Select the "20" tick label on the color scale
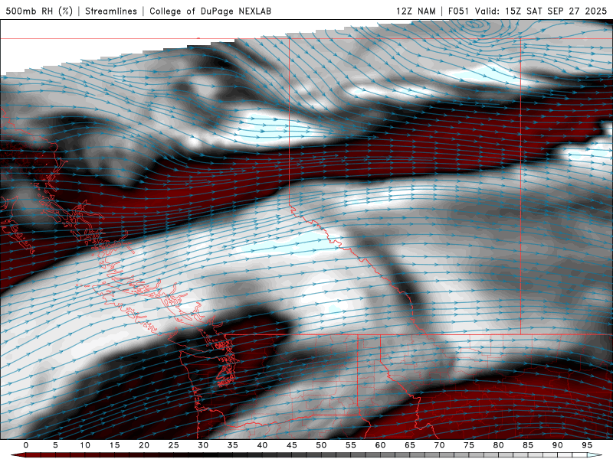 tap(144, 445)
